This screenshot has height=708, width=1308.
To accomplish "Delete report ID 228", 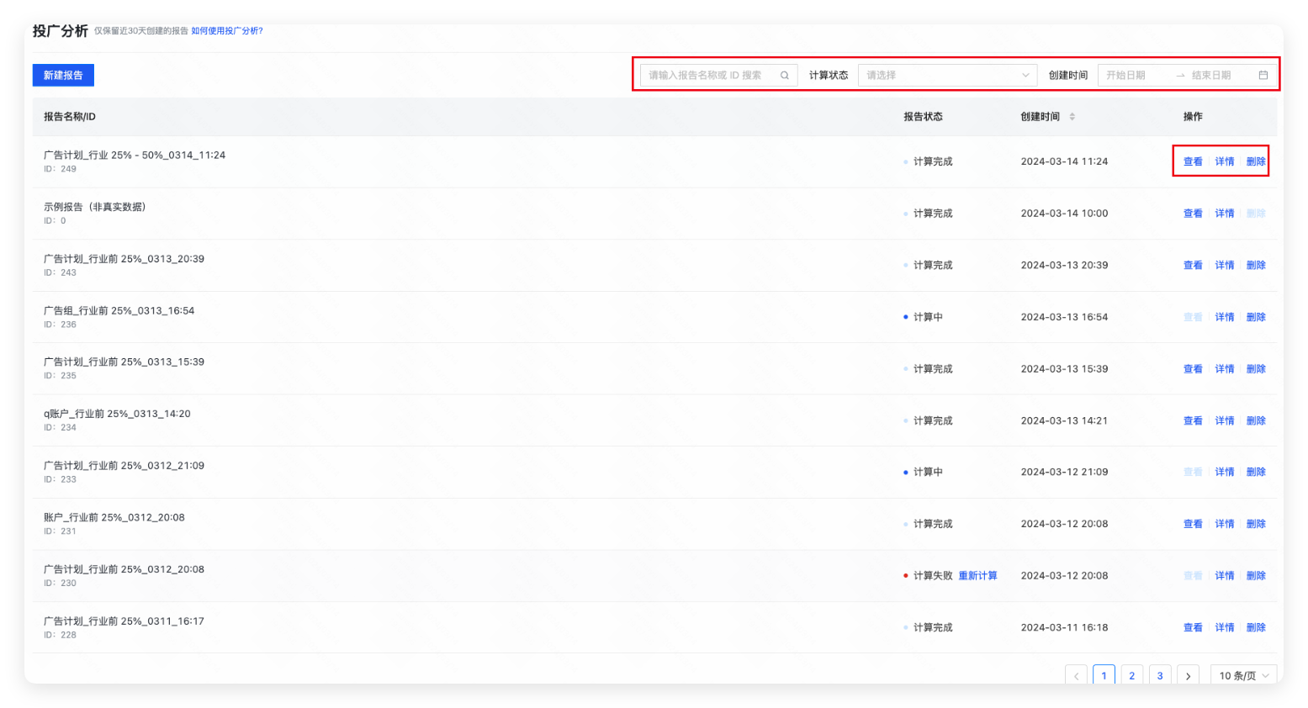I will 1256,628.
